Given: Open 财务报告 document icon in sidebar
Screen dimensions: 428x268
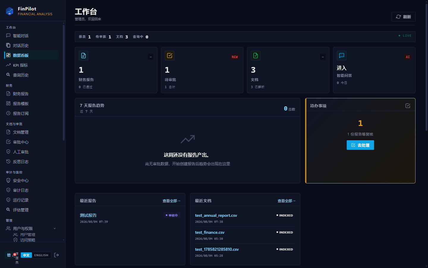Looking at the screenshot, I should click(x=8, y=94).
